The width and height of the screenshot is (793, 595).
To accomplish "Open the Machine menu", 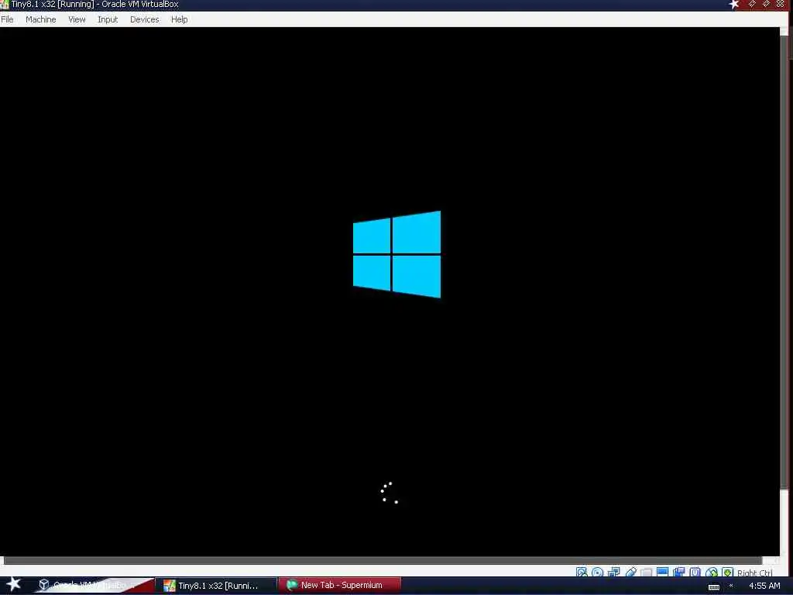I will (40, 19).
